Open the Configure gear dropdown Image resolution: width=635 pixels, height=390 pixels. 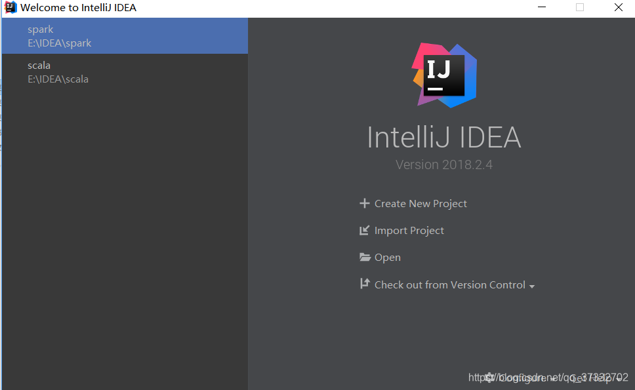(x=520, y=378)
